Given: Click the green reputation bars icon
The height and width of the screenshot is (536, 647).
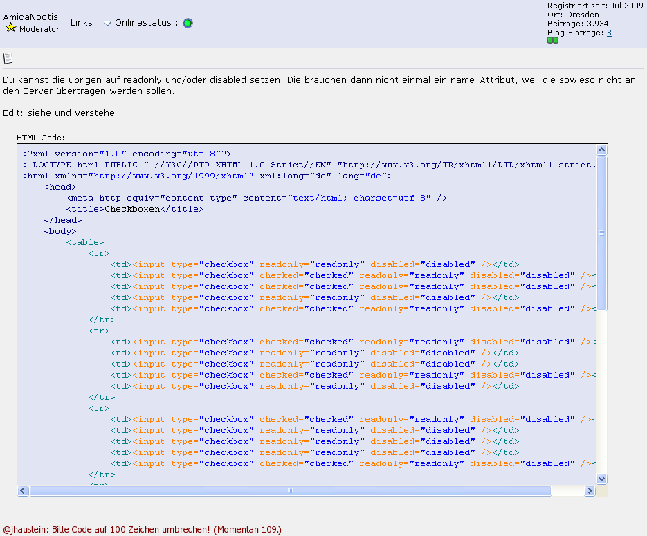Looking at the screenshot, I should 552,41.
